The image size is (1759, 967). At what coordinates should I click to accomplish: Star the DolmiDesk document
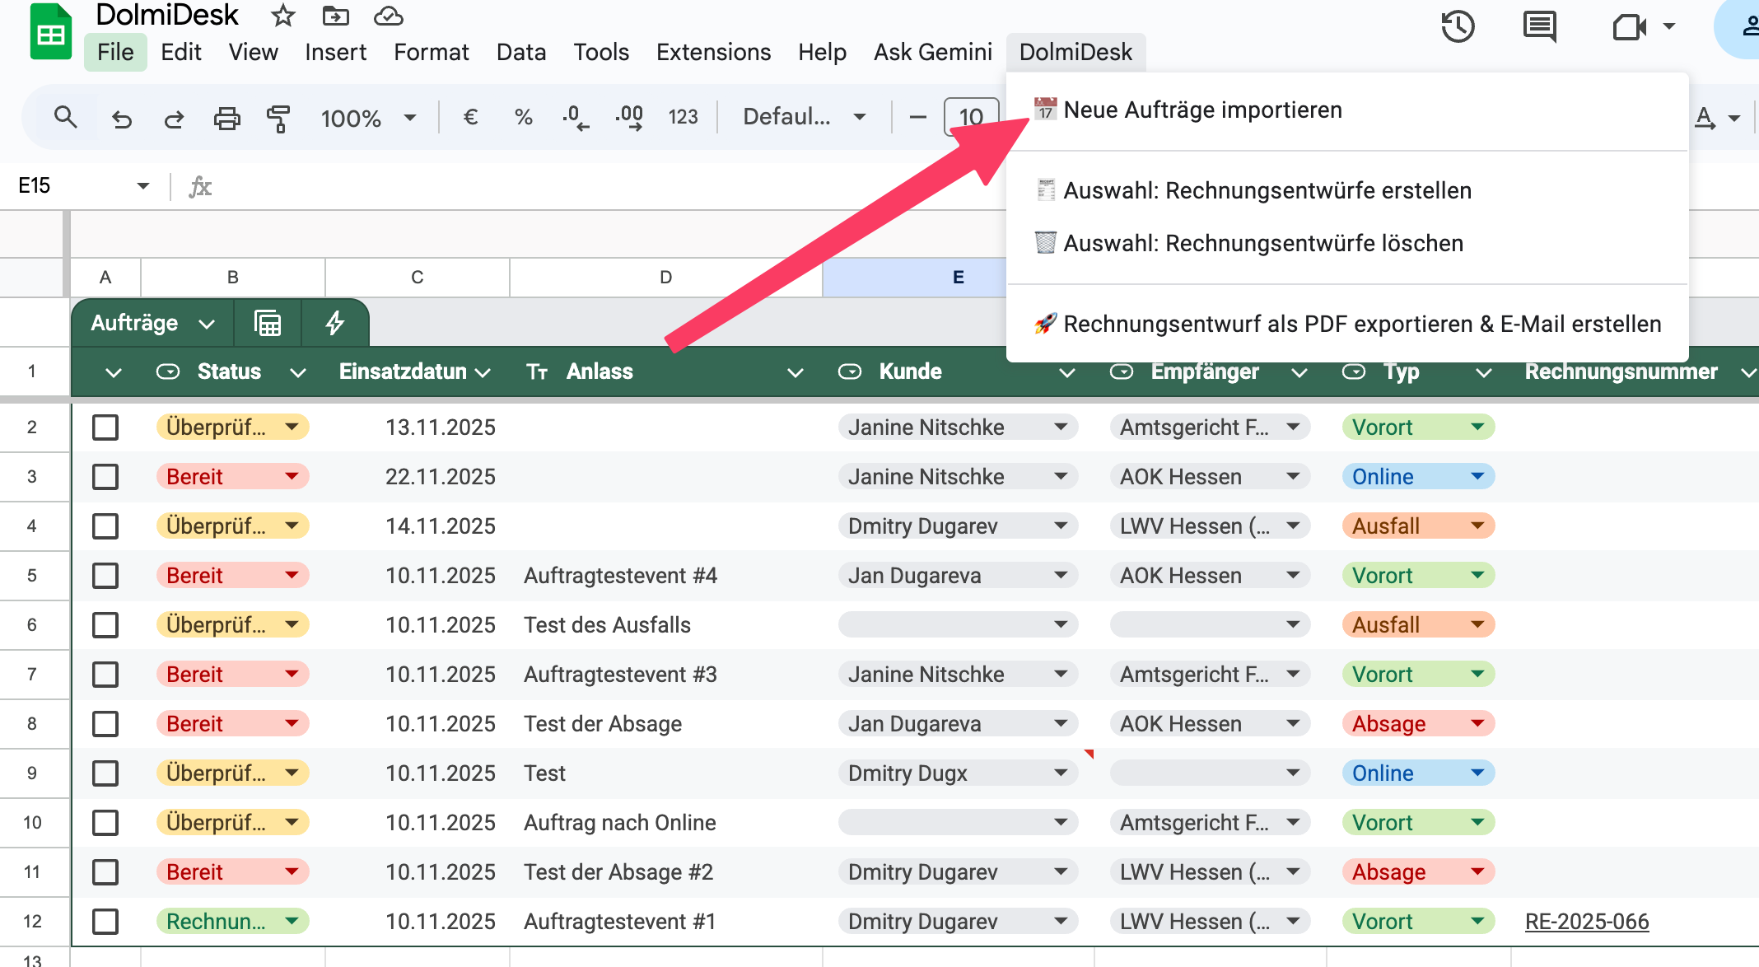click(x=282, y=15)
